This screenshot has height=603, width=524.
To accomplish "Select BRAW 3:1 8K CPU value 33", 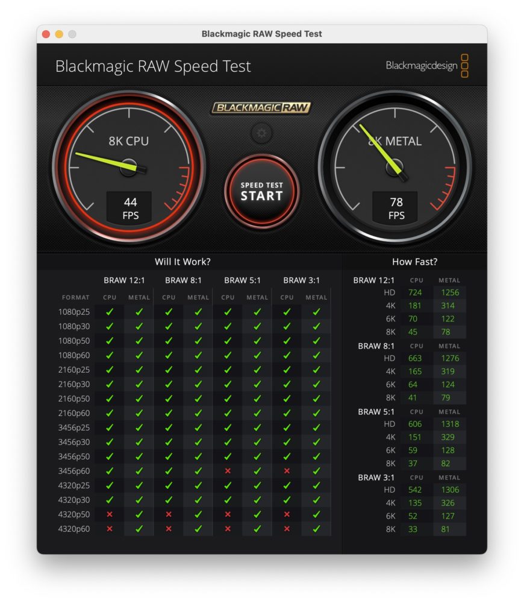I will pos(413,529).
